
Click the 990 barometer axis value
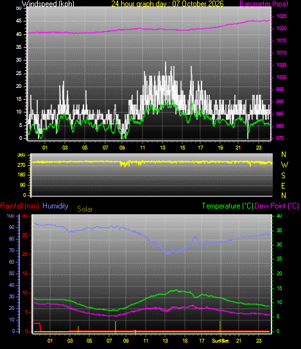(280, 101)
